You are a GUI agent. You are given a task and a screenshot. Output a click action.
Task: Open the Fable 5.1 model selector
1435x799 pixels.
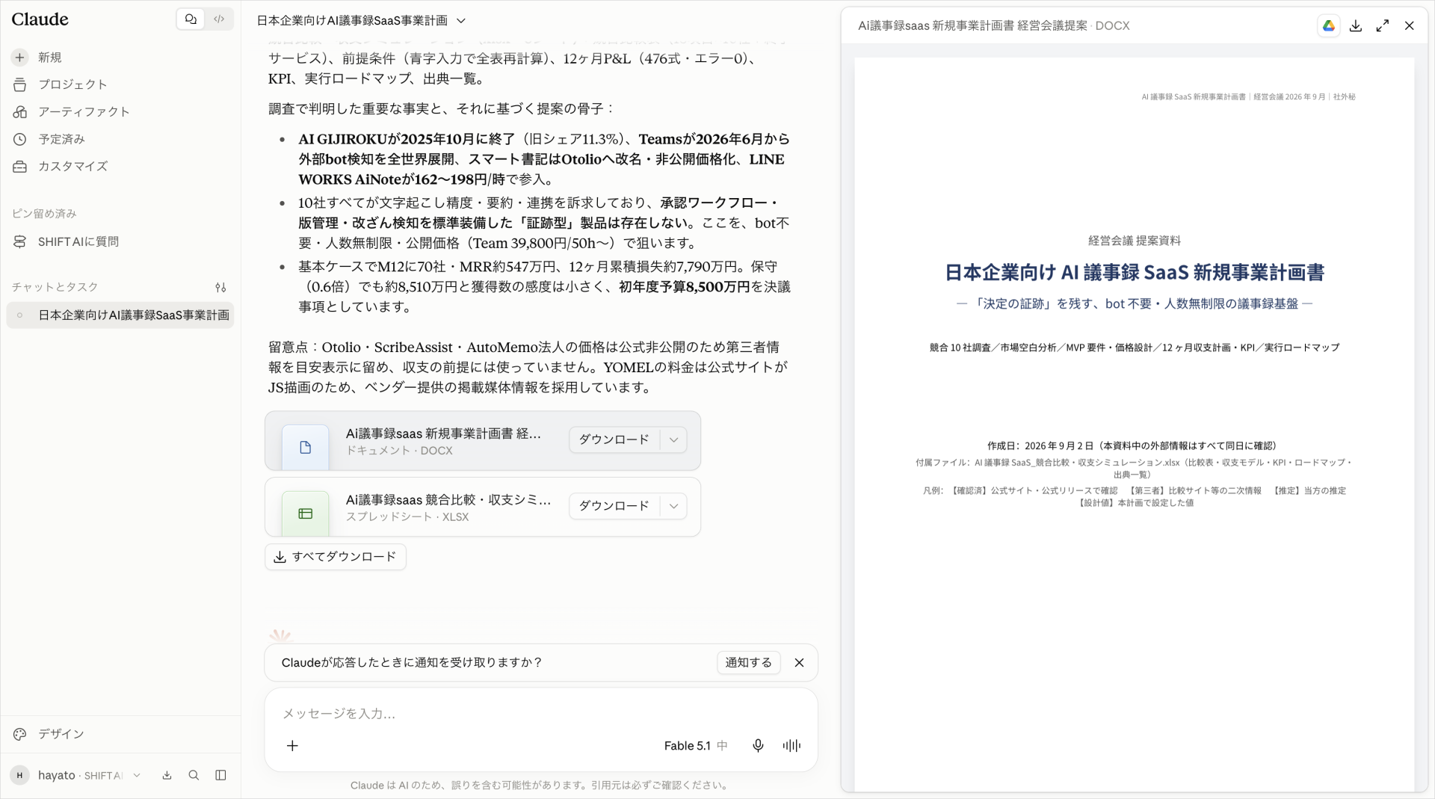coord(695,746)
